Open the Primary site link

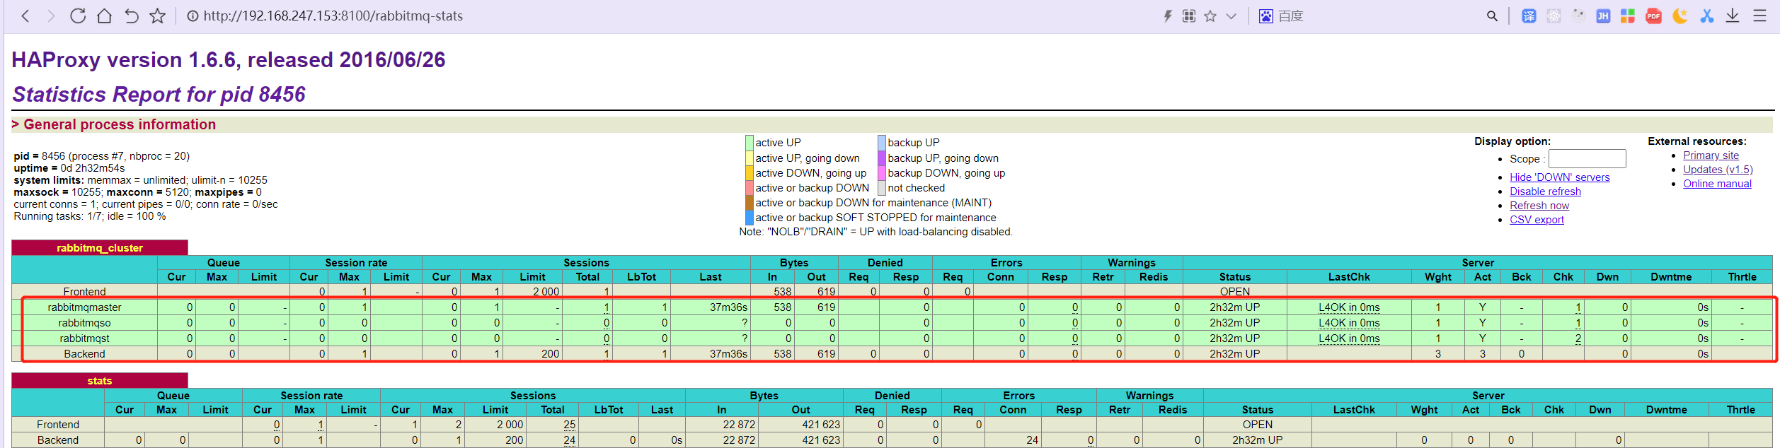click(1711, 155)
